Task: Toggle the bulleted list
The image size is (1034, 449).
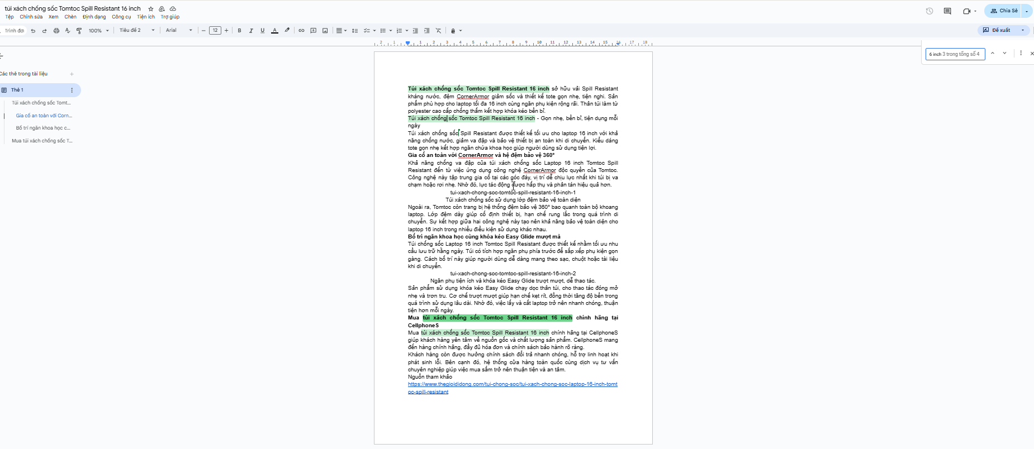Action: [x=383, y=31]
